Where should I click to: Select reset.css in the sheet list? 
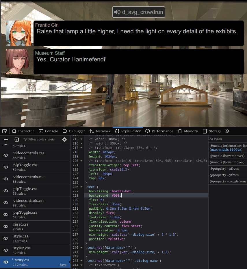(35, 226)
